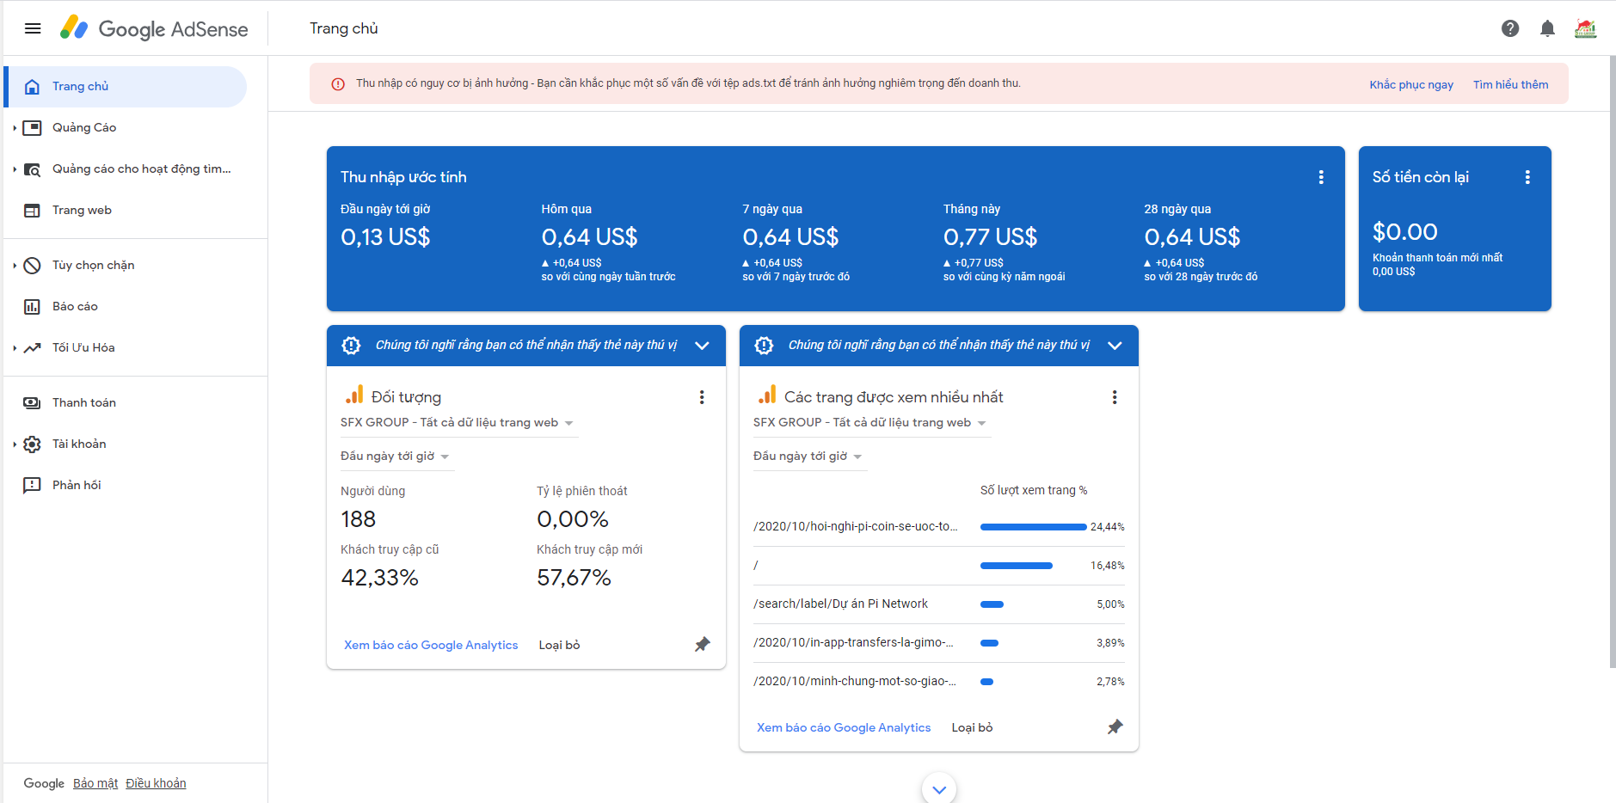Open the hamburger main menu
1616x803 pixels.
[x=33, y=28]
